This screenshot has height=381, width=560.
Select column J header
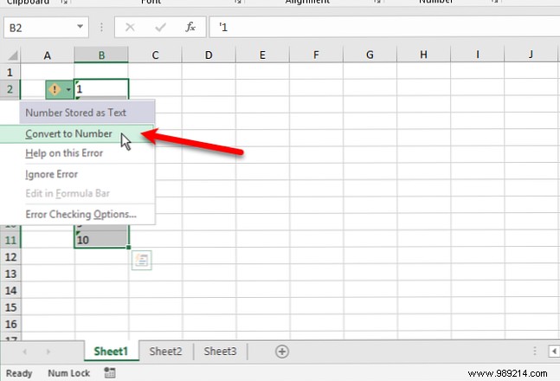pyautogui.click(x=531, y=55)
